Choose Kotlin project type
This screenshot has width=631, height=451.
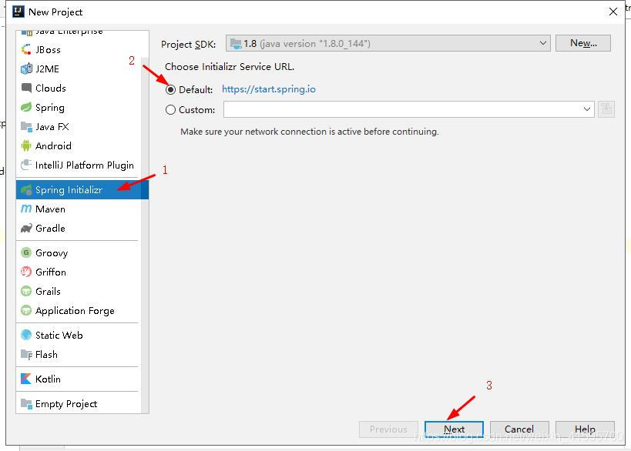79,379
